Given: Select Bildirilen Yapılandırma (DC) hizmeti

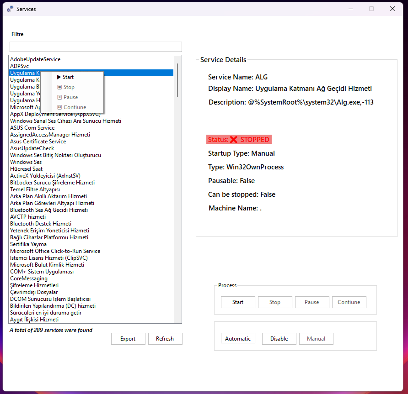Looking at the screenshot, I should click(x=91, y=306).
